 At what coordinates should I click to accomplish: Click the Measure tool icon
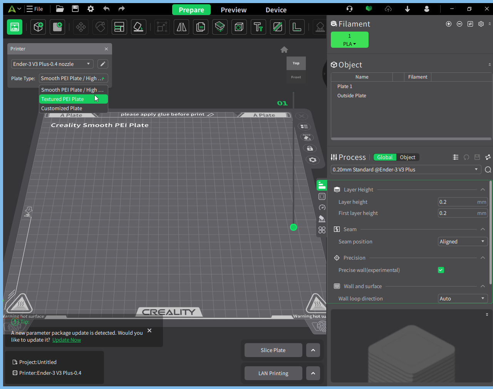(297, 27)
